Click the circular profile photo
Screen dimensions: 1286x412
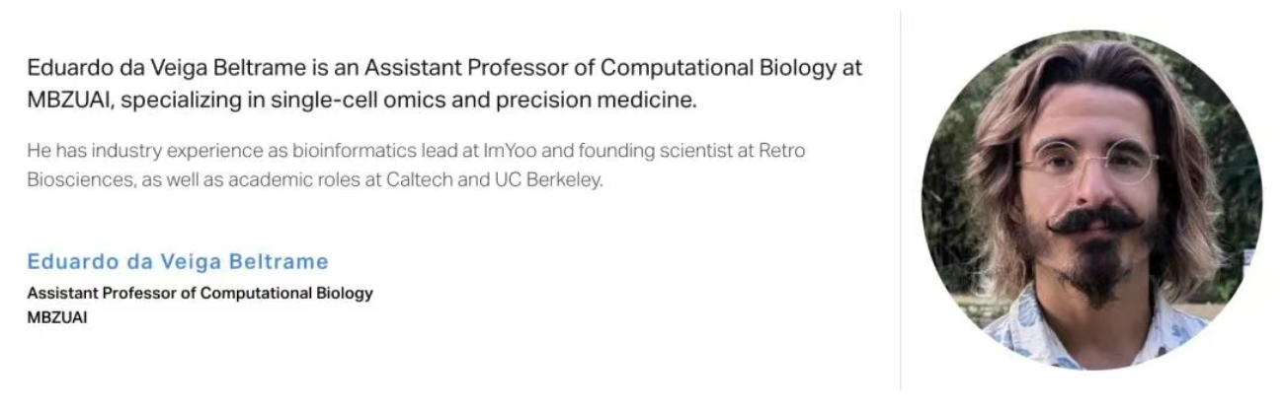pos(1091,200)
